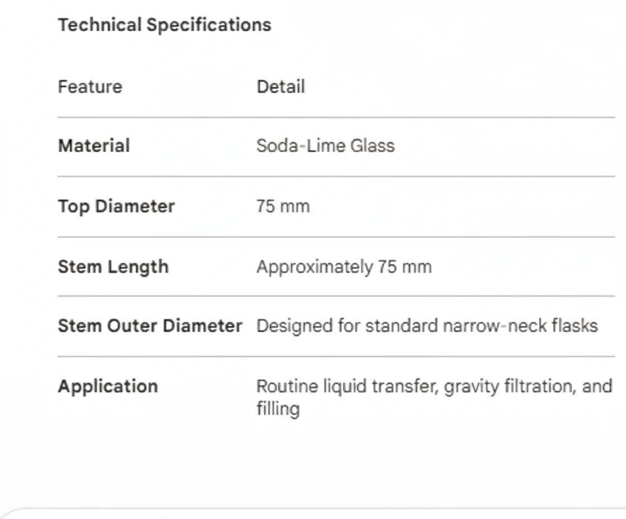
Task: Select the Stem Length row label
Action: pos(113,267)
